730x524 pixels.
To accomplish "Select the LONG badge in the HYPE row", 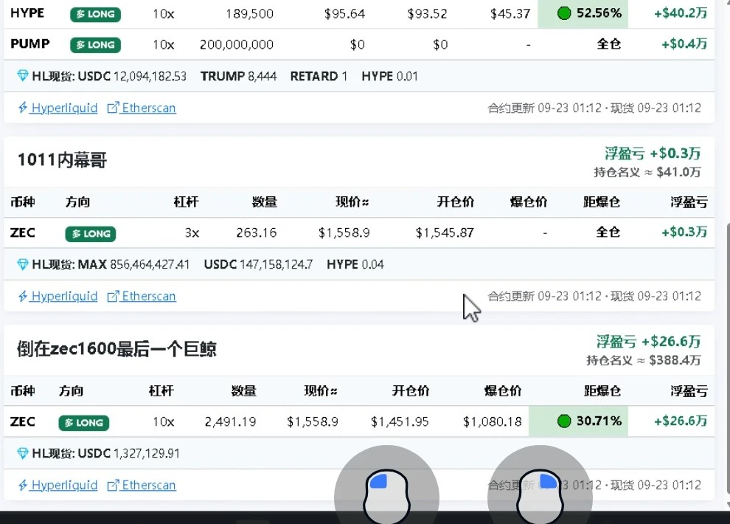I will [95, 15].
